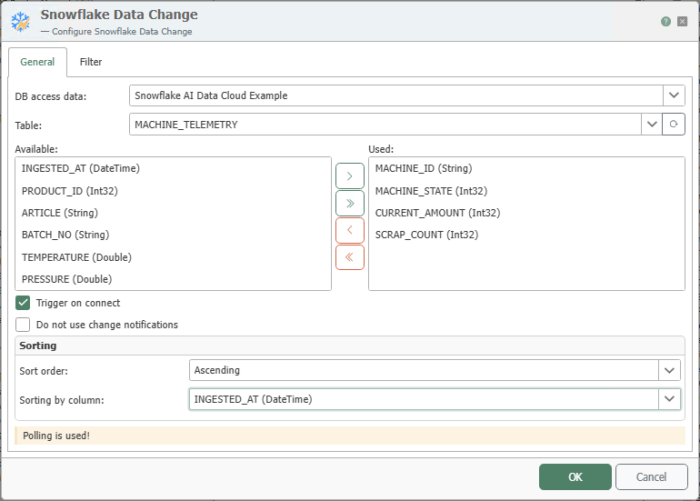700x501 pixels.
Task: Select PRODUCT_ID (Int32) in Available list
Action: click(x=174, y=191)
